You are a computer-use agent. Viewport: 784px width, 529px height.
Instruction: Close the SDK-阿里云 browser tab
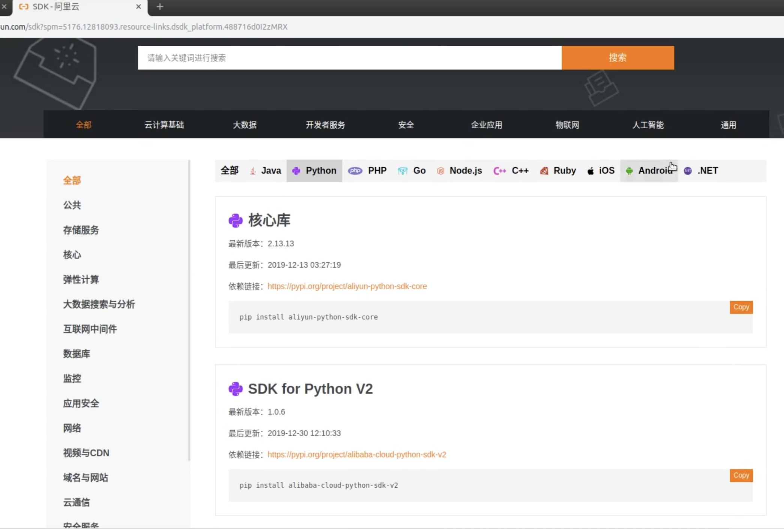138,7
